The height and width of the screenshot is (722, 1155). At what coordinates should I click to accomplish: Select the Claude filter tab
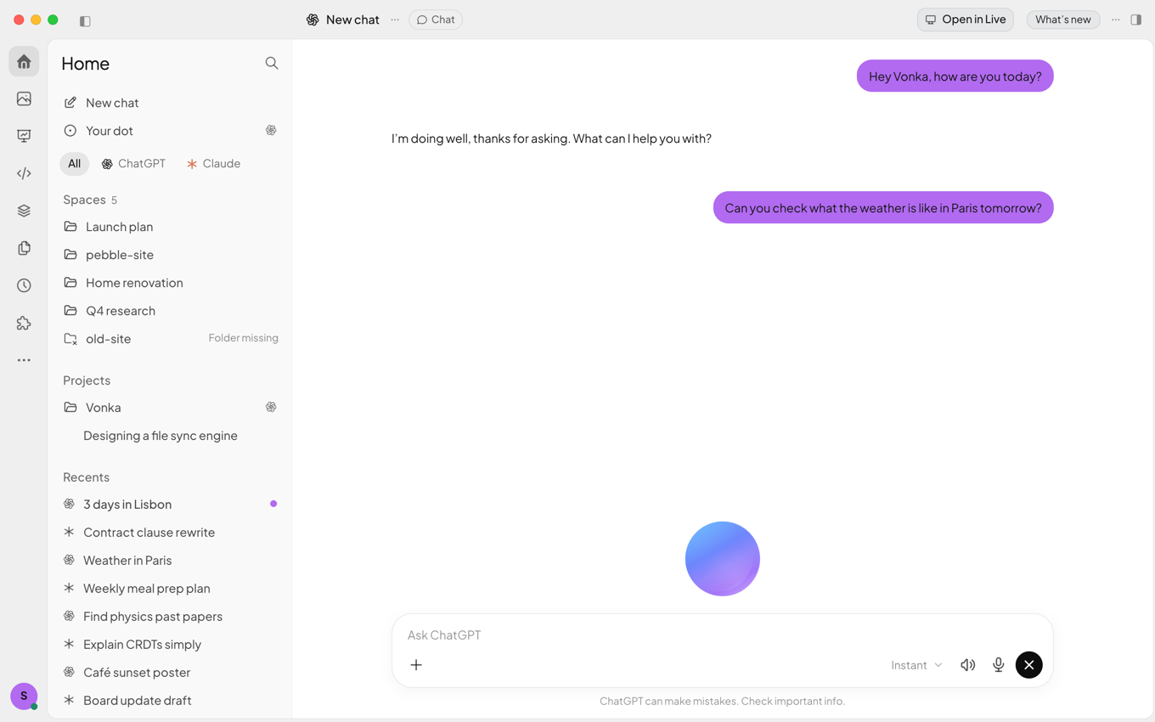tap(214, 164)
